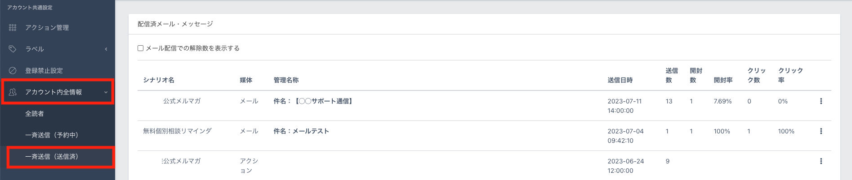Open 登録禁止設定 menu item
852x180 pixels.
[44, 71]
